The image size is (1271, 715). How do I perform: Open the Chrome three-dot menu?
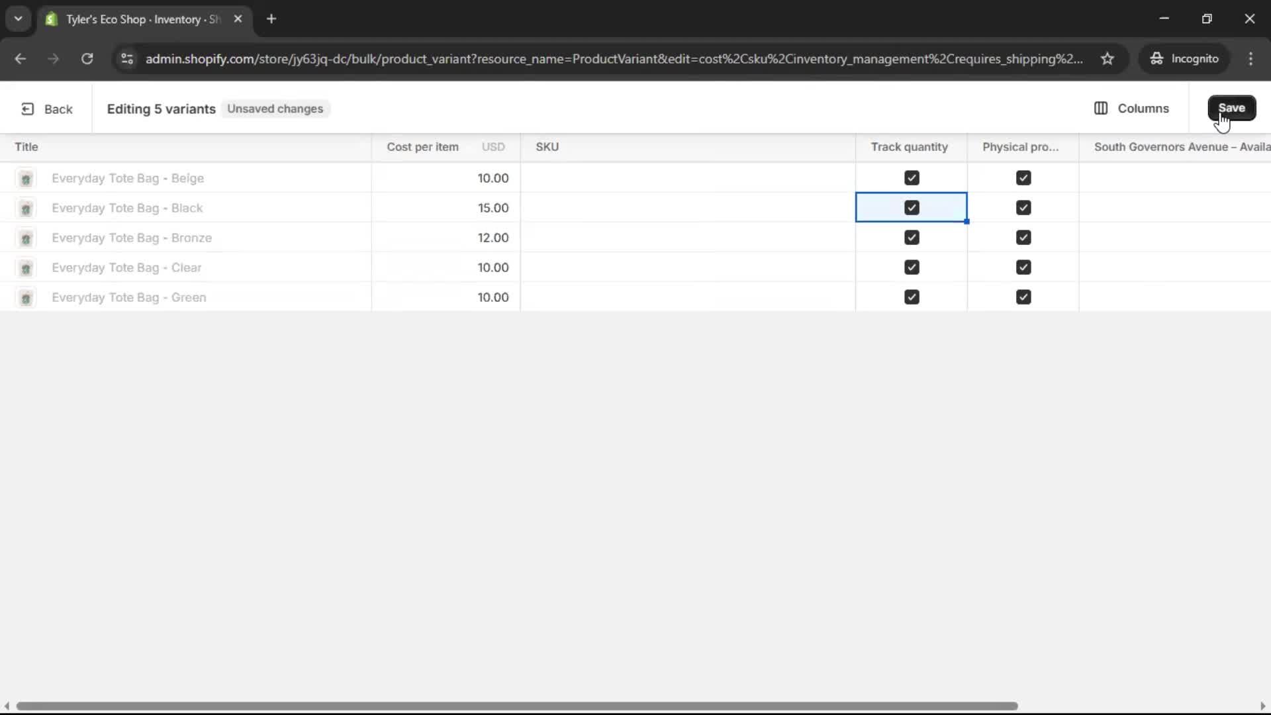pos(1252,59)
